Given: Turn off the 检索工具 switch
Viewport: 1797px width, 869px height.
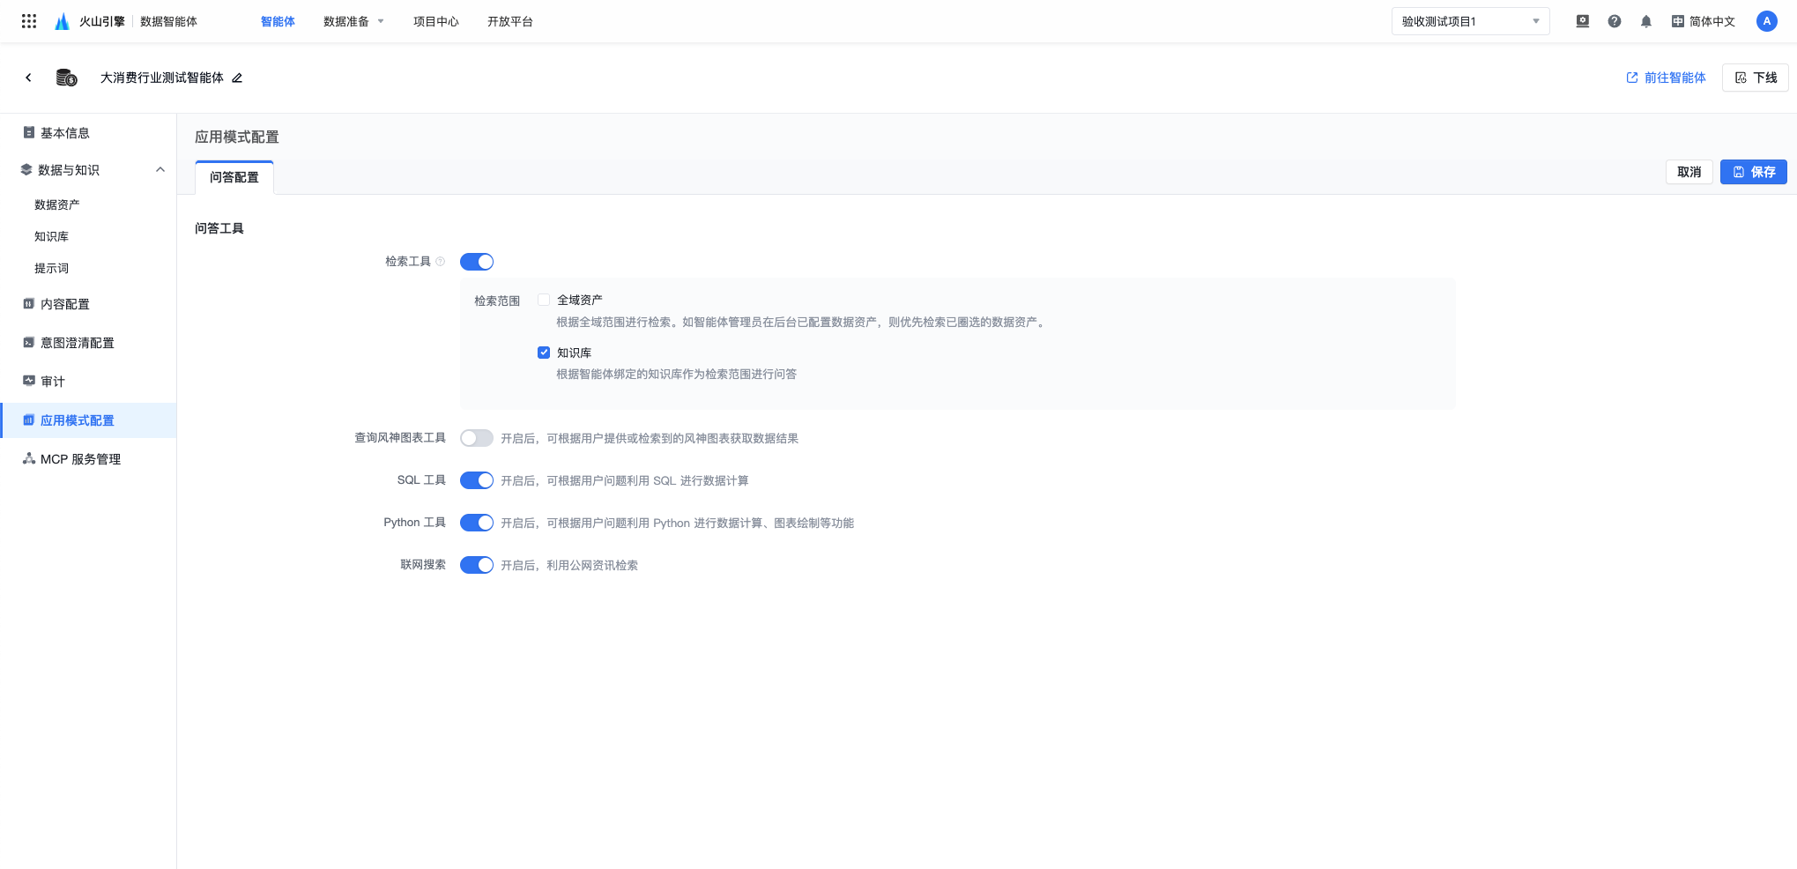Looking at the screenshot, I should pos(477,262).
